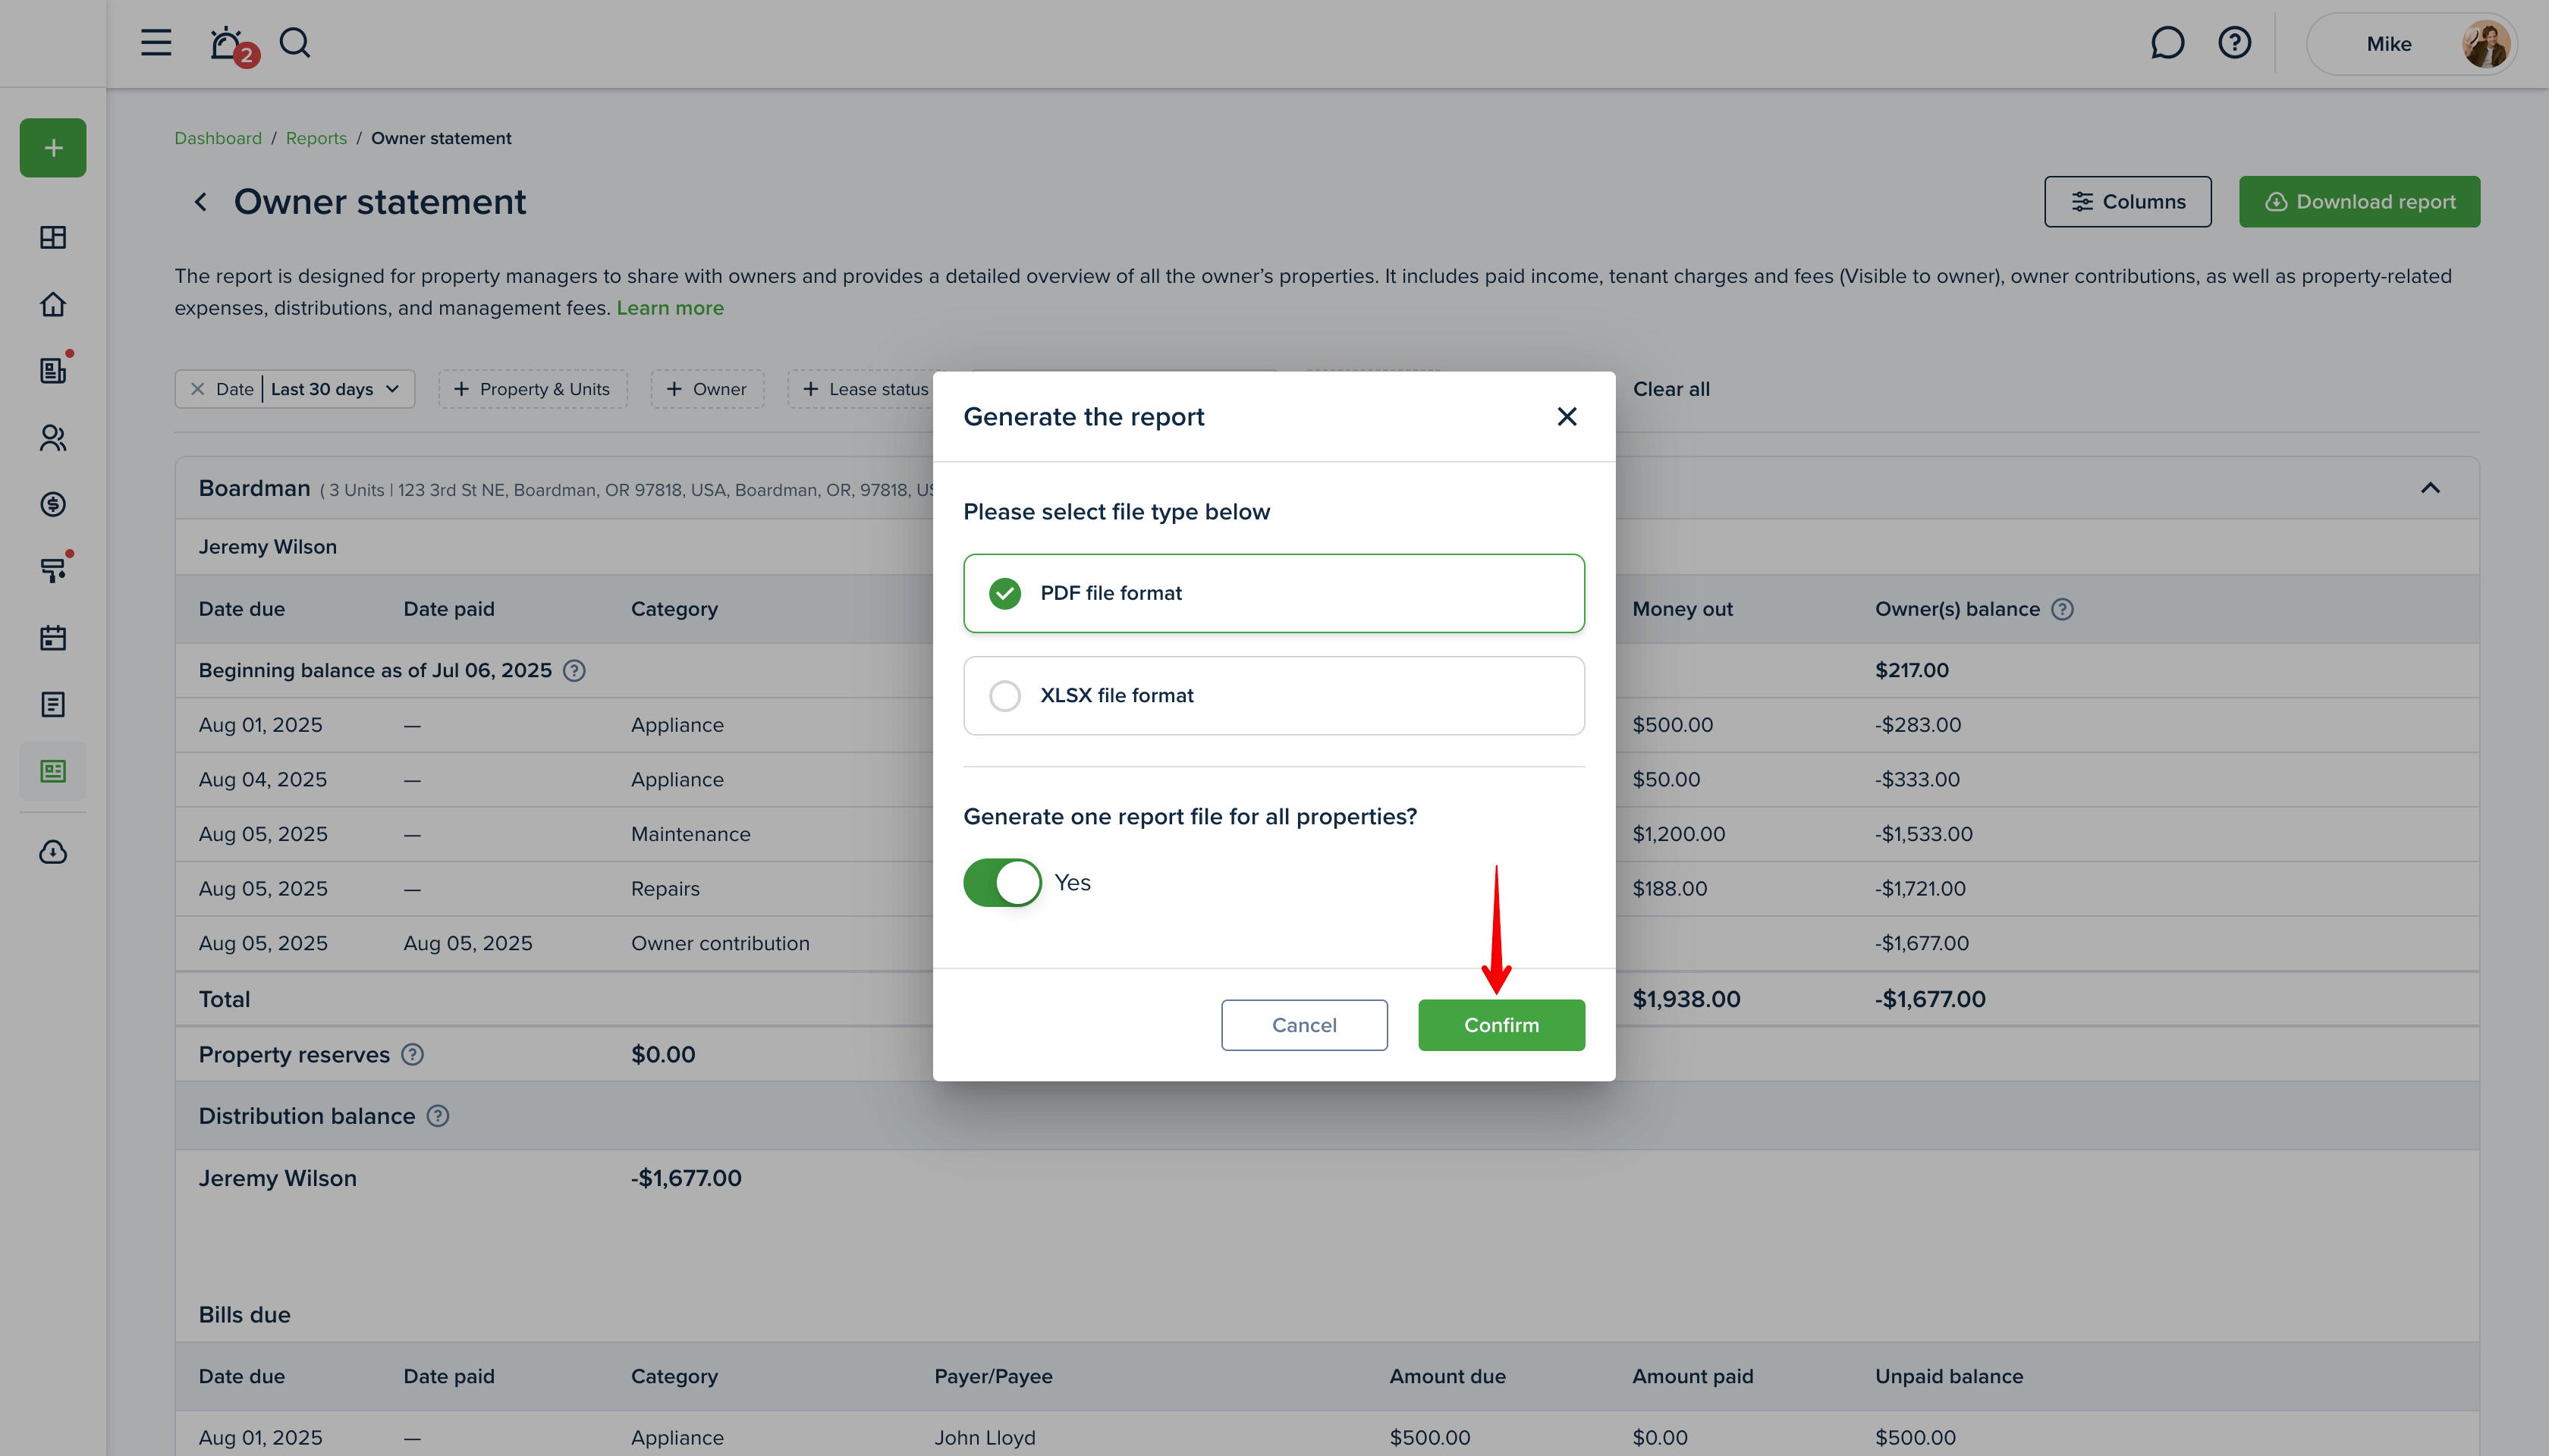The image size is (2549, 1456).
Task: Open the help question mark icon
Action: [x=2234, y=43]
